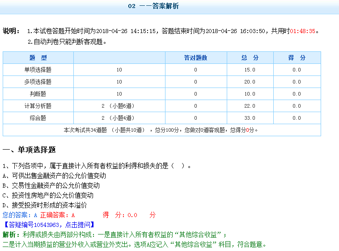Click the 题型 column header

coord(38,58)
